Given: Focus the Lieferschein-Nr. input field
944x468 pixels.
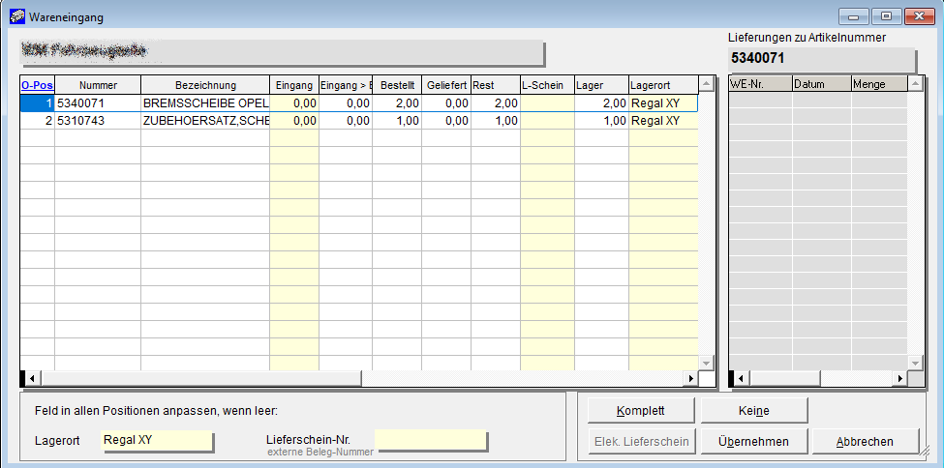Looking at the screenshot, I should [431, 441].
